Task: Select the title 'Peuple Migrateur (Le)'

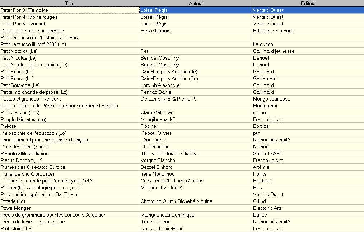Action: click(23, 119)
